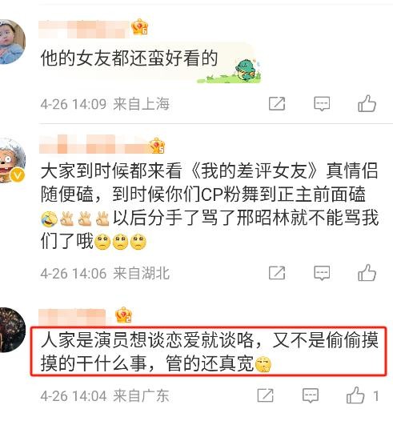Share the comment posted from 上海
Viewport: 393px width, 429px height.
[x=277, y=104]
